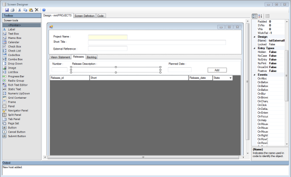Select the Pointer tool
The image size is (291, 177).
[x=22, y=25]
